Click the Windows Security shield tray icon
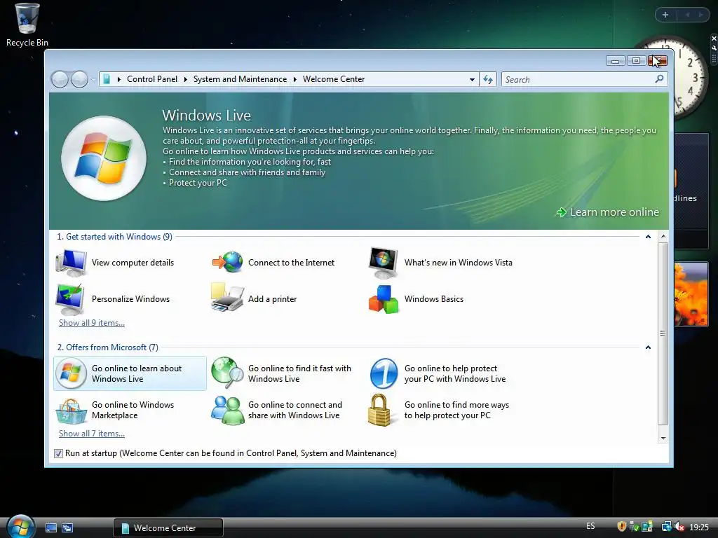Viewport: 718px width, 538px height. pos(621,527)
